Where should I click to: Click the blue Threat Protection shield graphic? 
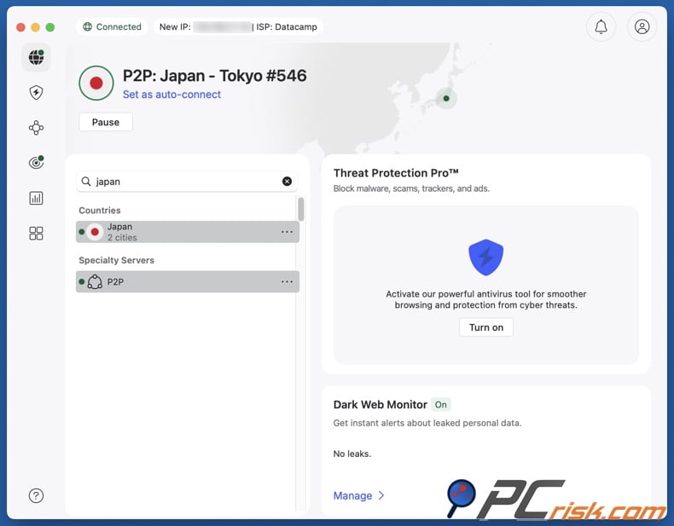coord(485,257)
